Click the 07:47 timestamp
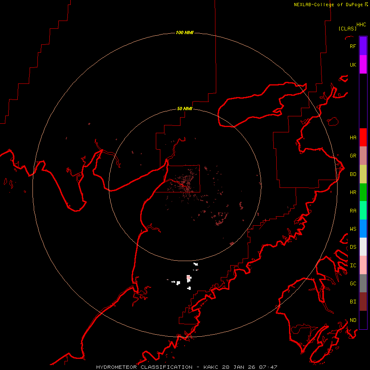 click(x=268, y=367)
